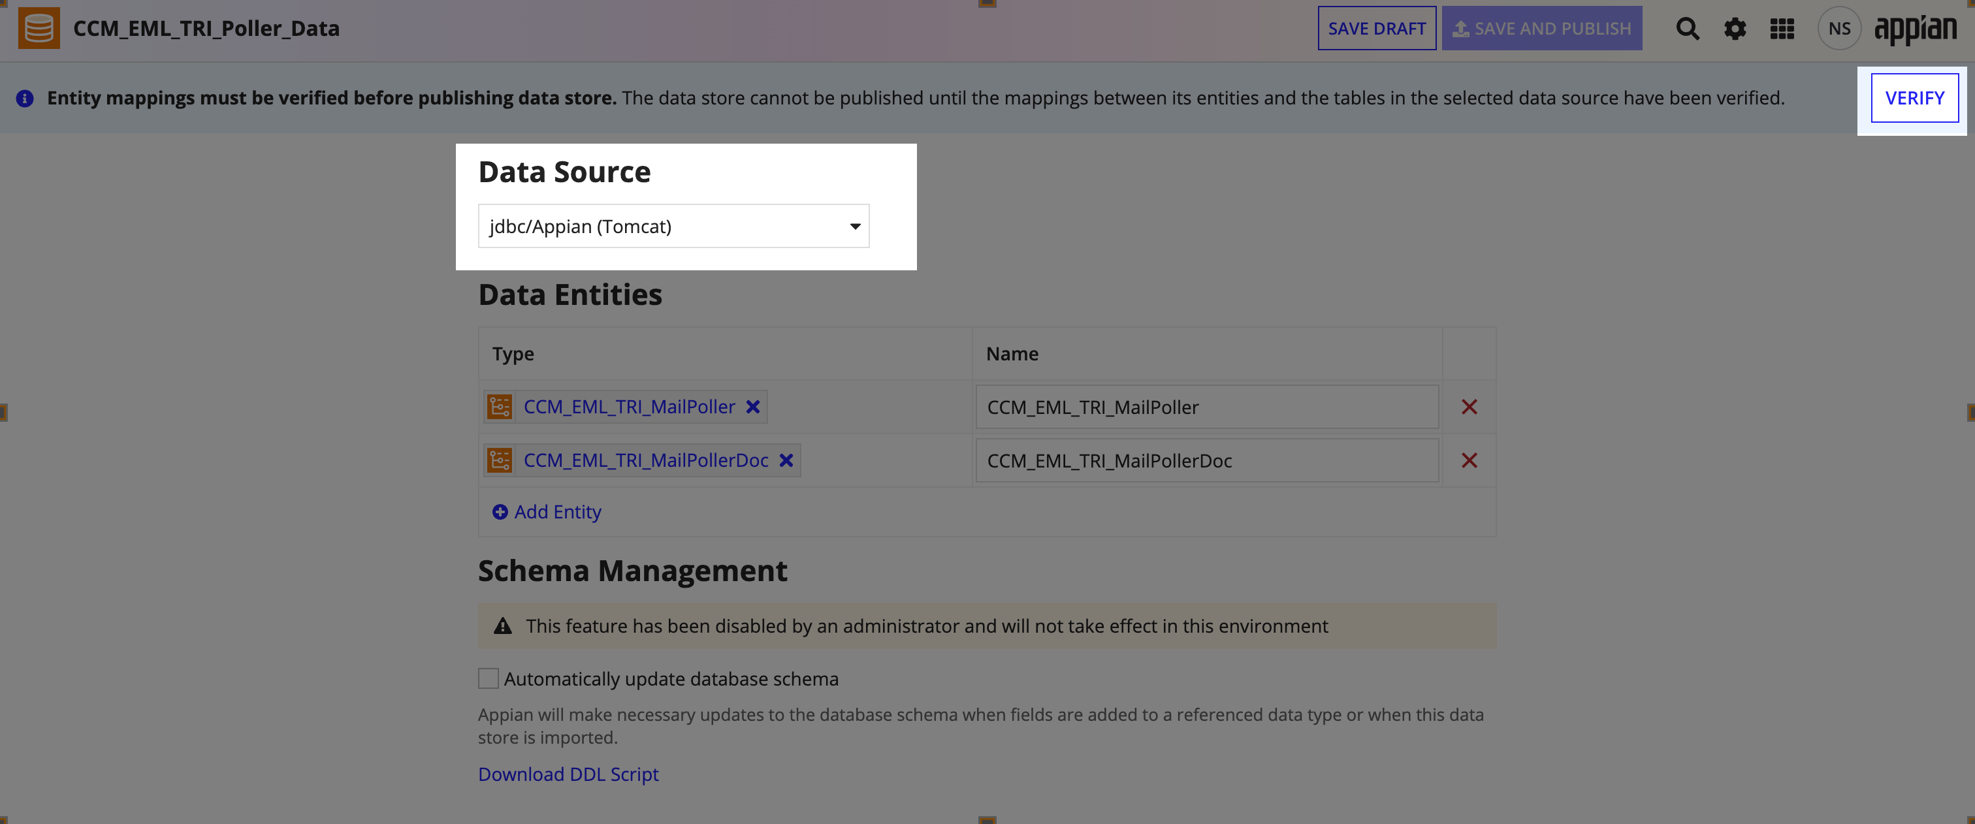Viewport: 1975px width, 824px height.
Task: Open the CCM_EML_TRI_MailPoller type link
Action: click(629, 406)
